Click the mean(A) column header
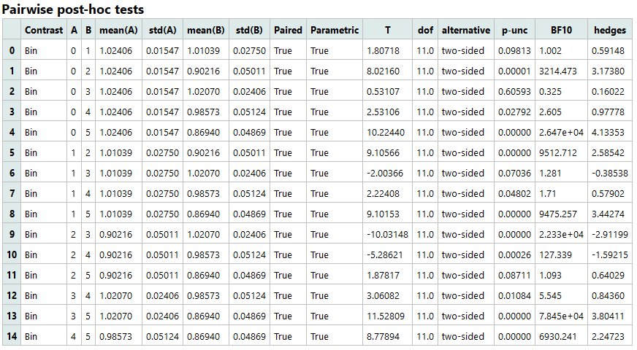This screenshot has width=637, height=350. pyautogui.click(x=118, y=31)
